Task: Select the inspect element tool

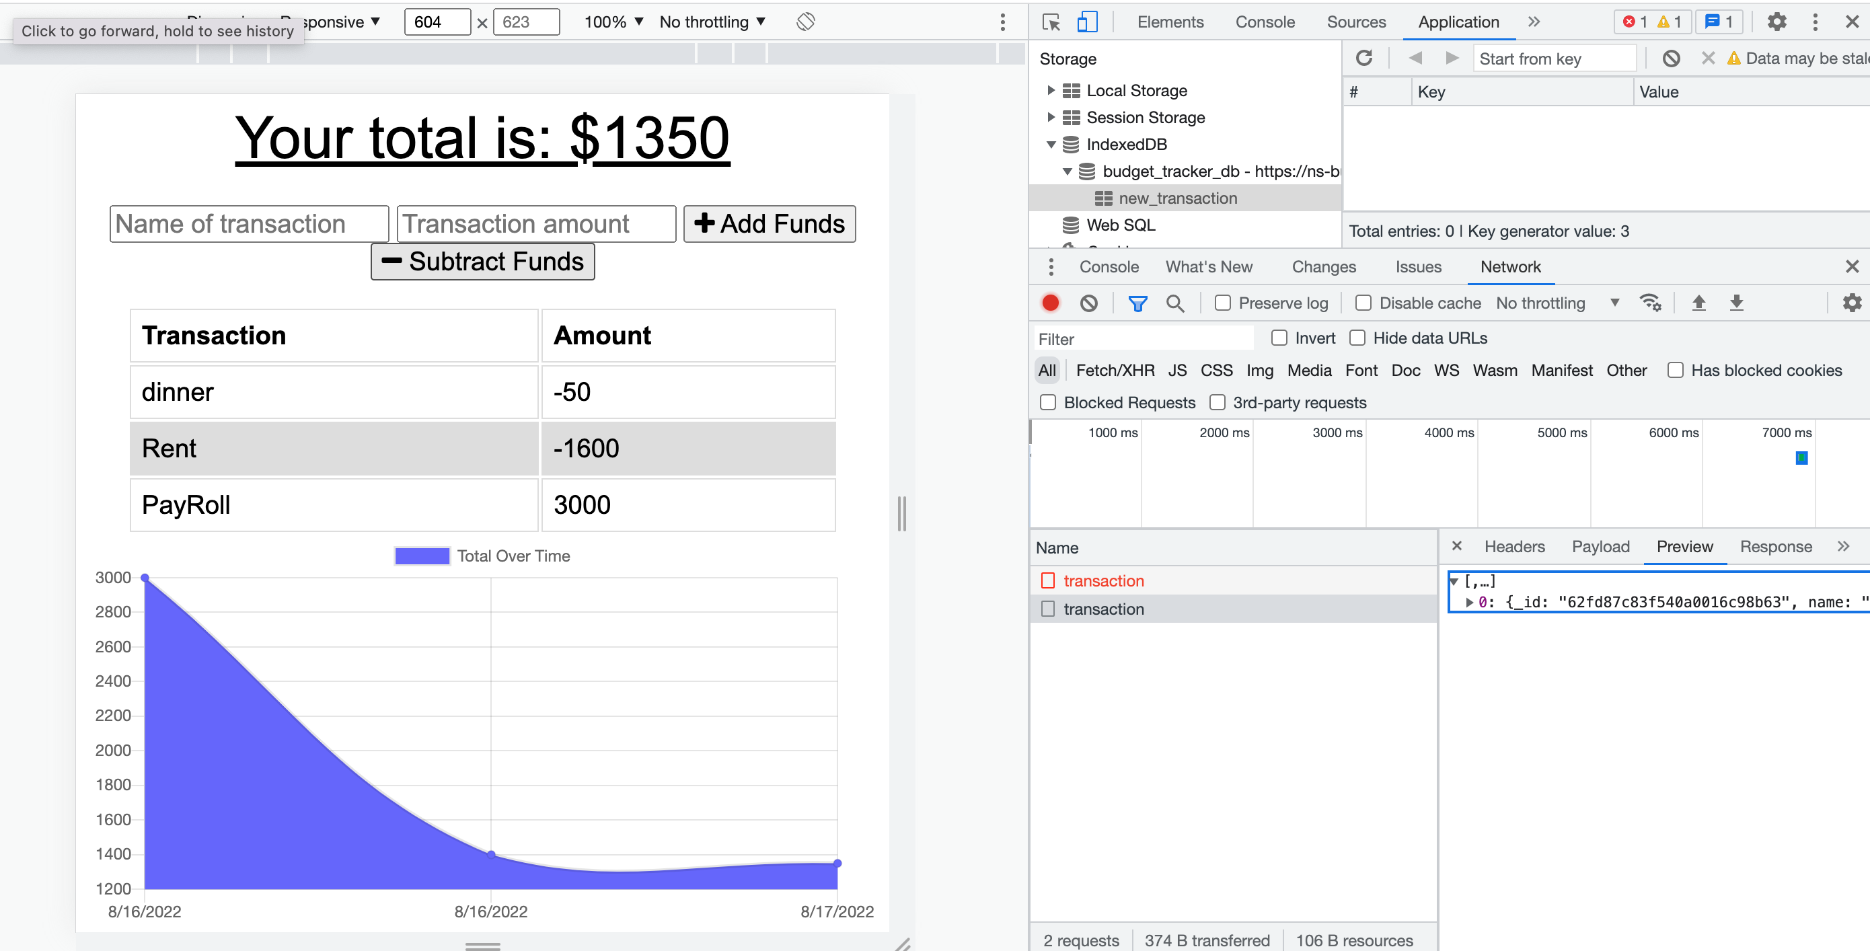Action: click(x=1051, y=22)
